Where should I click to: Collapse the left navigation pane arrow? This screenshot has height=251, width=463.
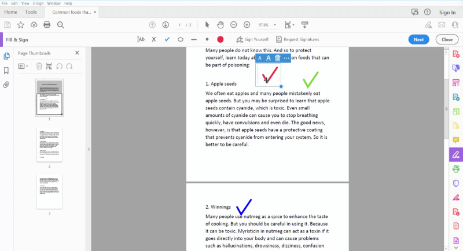tap(89, 149)
